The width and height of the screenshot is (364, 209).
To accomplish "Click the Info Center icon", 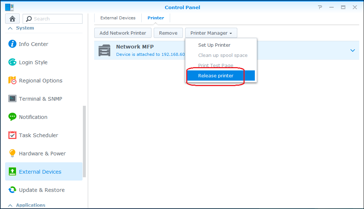I will pos(12,44).
